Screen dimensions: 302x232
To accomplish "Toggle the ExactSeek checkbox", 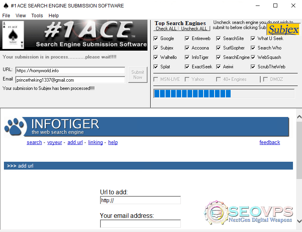I will click(x=187, y=67).
